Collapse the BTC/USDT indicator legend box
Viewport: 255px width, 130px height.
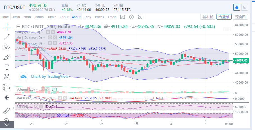tap(19, 27)
